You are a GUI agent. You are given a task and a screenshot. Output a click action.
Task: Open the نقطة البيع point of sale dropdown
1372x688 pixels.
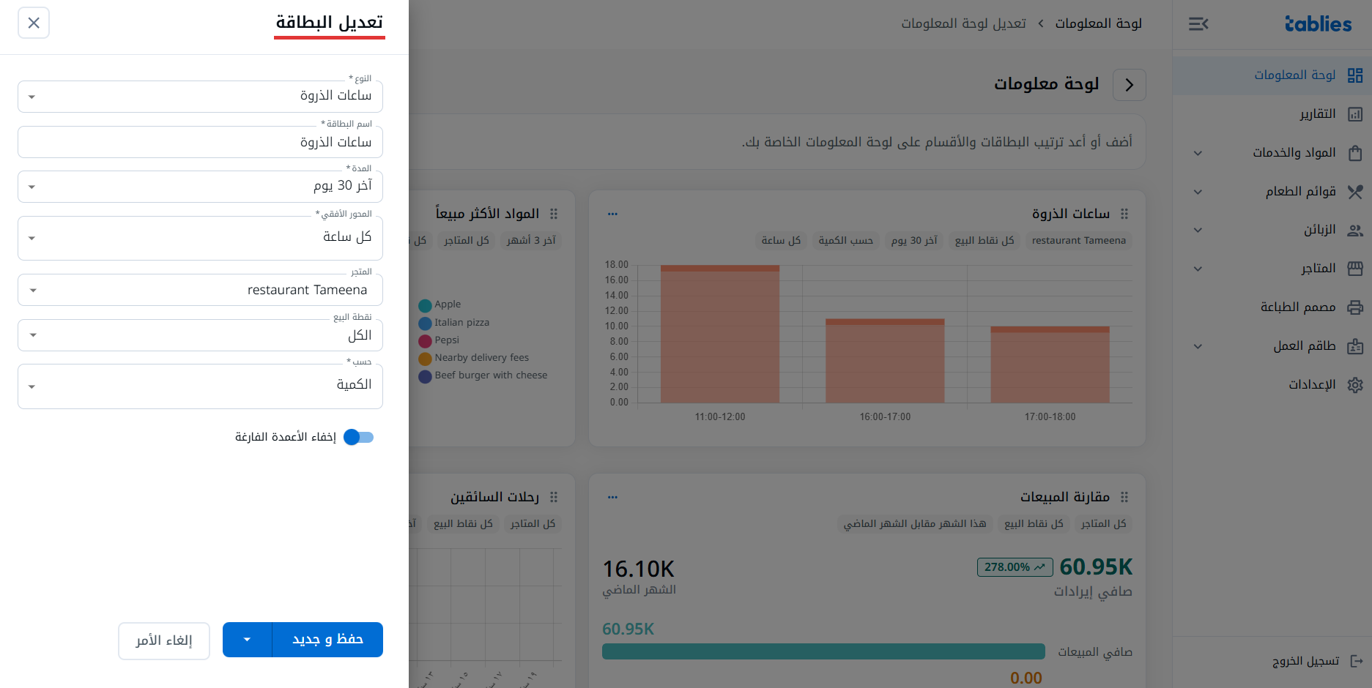click(200, 335)
